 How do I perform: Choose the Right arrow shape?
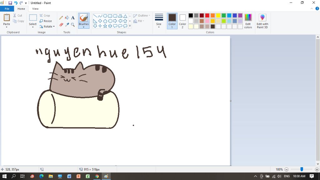(115, 21)
